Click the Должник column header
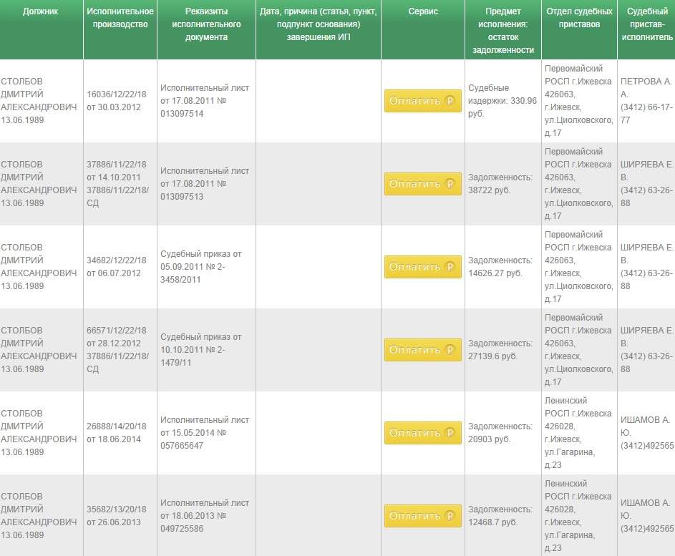This screenshot has width=675, height=556. [x=41, y=12]
